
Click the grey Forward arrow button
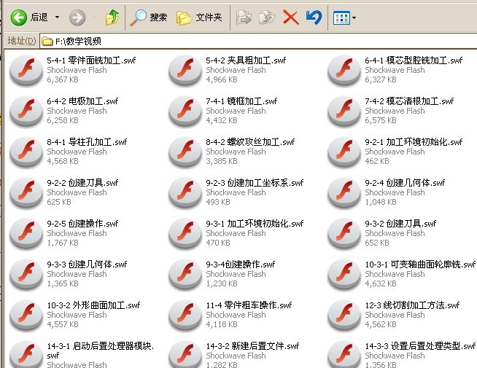pos(77,17)
